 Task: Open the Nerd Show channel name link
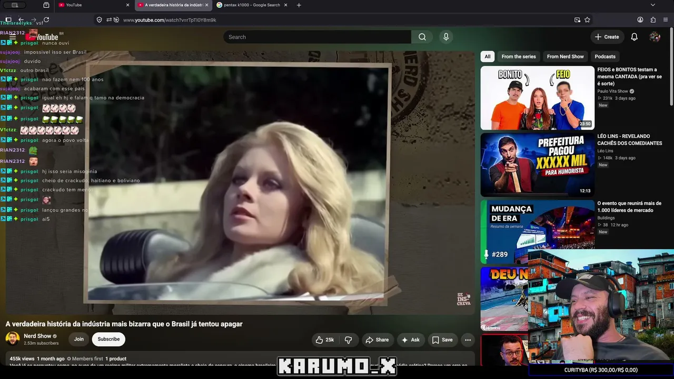37,336
